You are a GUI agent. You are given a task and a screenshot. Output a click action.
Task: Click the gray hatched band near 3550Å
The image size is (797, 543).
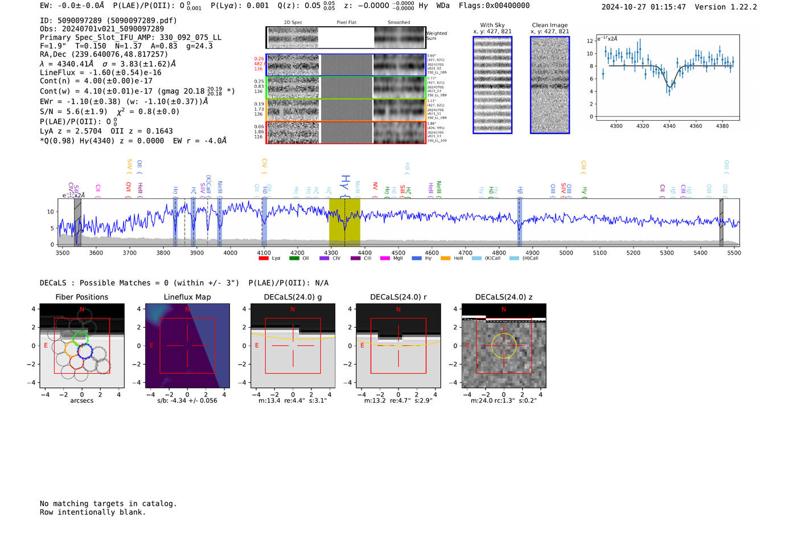(x=77, y=222)
